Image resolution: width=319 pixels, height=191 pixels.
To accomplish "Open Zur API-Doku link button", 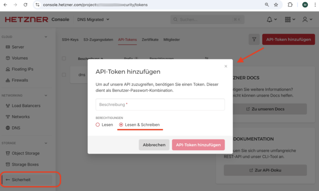I will click(265, 170).
